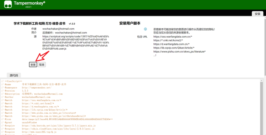Click the @name line in source code
The height and width of the screenshot is (135, 266).
34,84
